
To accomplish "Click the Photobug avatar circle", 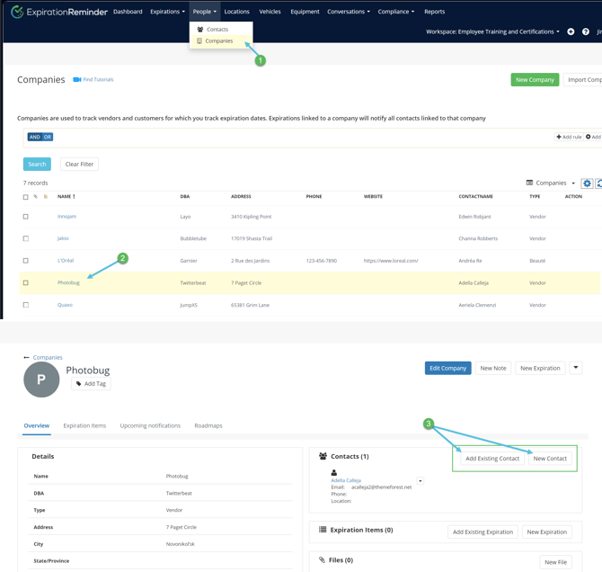I will [x=41, y=380].
